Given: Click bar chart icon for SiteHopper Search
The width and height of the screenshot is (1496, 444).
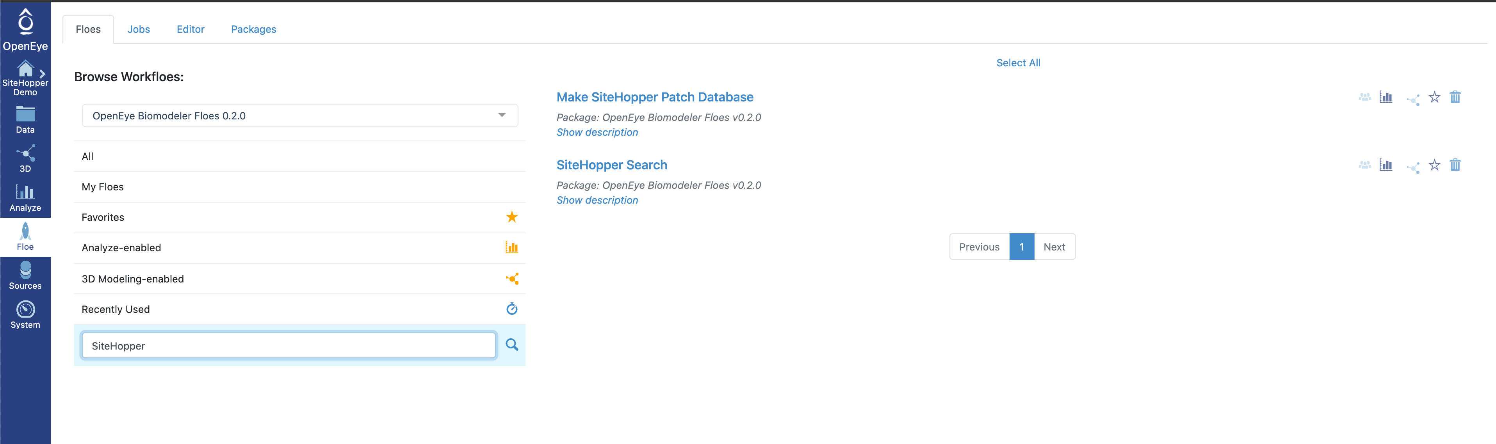Looking at the screenshot, I should 1386,165.
